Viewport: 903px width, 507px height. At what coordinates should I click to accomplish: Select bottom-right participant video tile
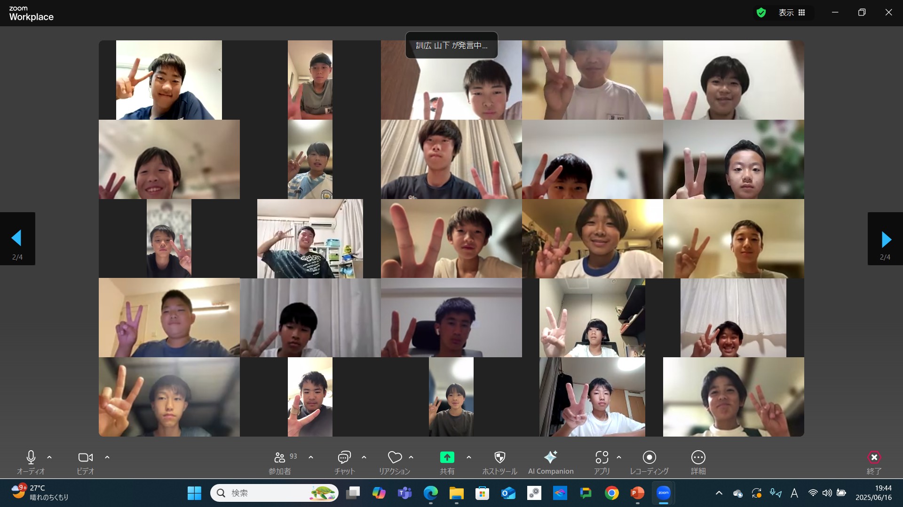point(733,397)
